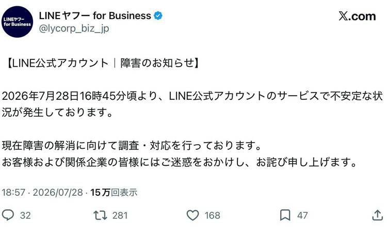This screenshot has height=233, width=387.
Task: Open the LINEヤフー for Business profile avatar
Action: pyautogui.click(x=17, y=22)
